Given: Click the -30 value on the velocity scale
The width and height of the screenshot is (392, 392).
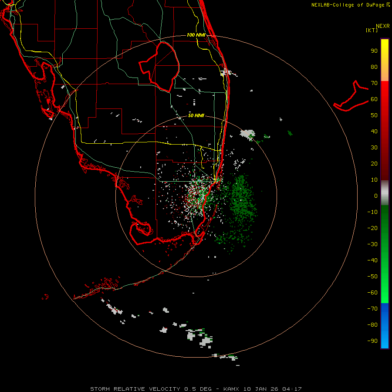Looking at the screenshot, I should click(372, 244).
